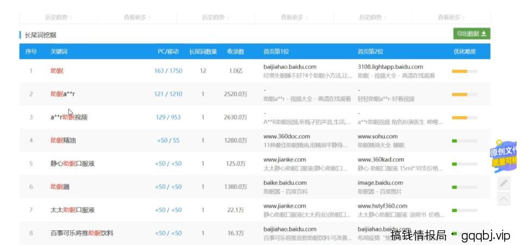This screenshot has height=245, width=521.
Task: Click the 长尾词挖掘 section title
Action: (x=40, y=35)
